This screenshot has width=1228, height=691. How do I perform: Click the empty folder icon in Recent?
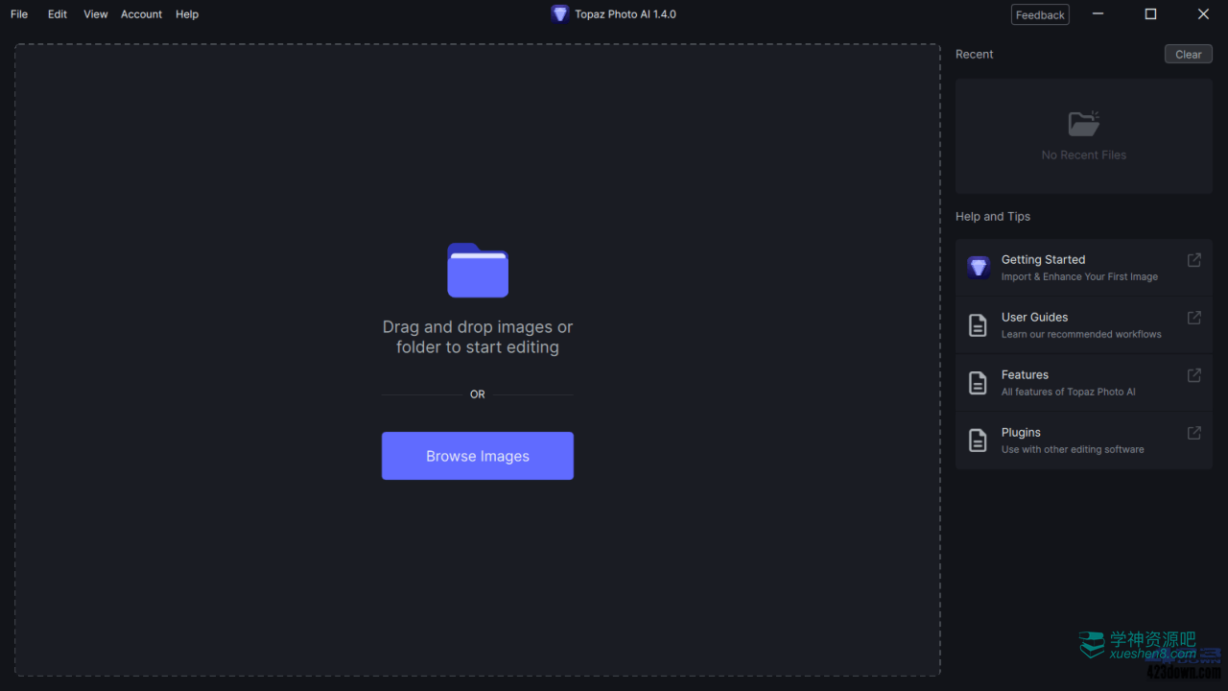tap(1083, 124)
